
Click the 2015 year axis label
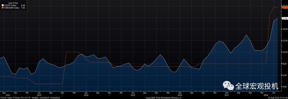coord(133,95)
